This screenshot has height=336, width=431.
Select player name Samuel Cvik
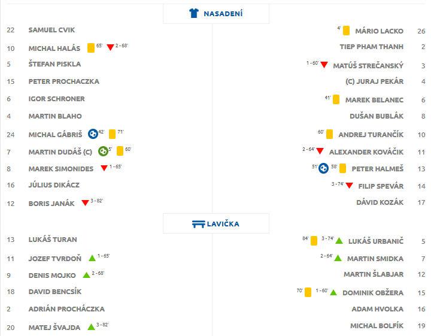point(51,30)
